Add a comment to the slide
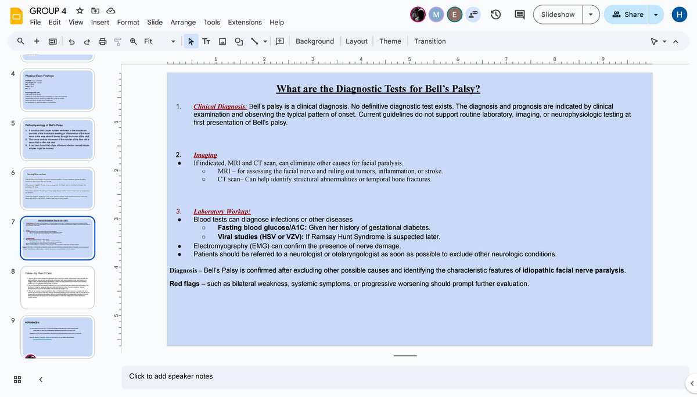697x397 pixels. point(280,41)
